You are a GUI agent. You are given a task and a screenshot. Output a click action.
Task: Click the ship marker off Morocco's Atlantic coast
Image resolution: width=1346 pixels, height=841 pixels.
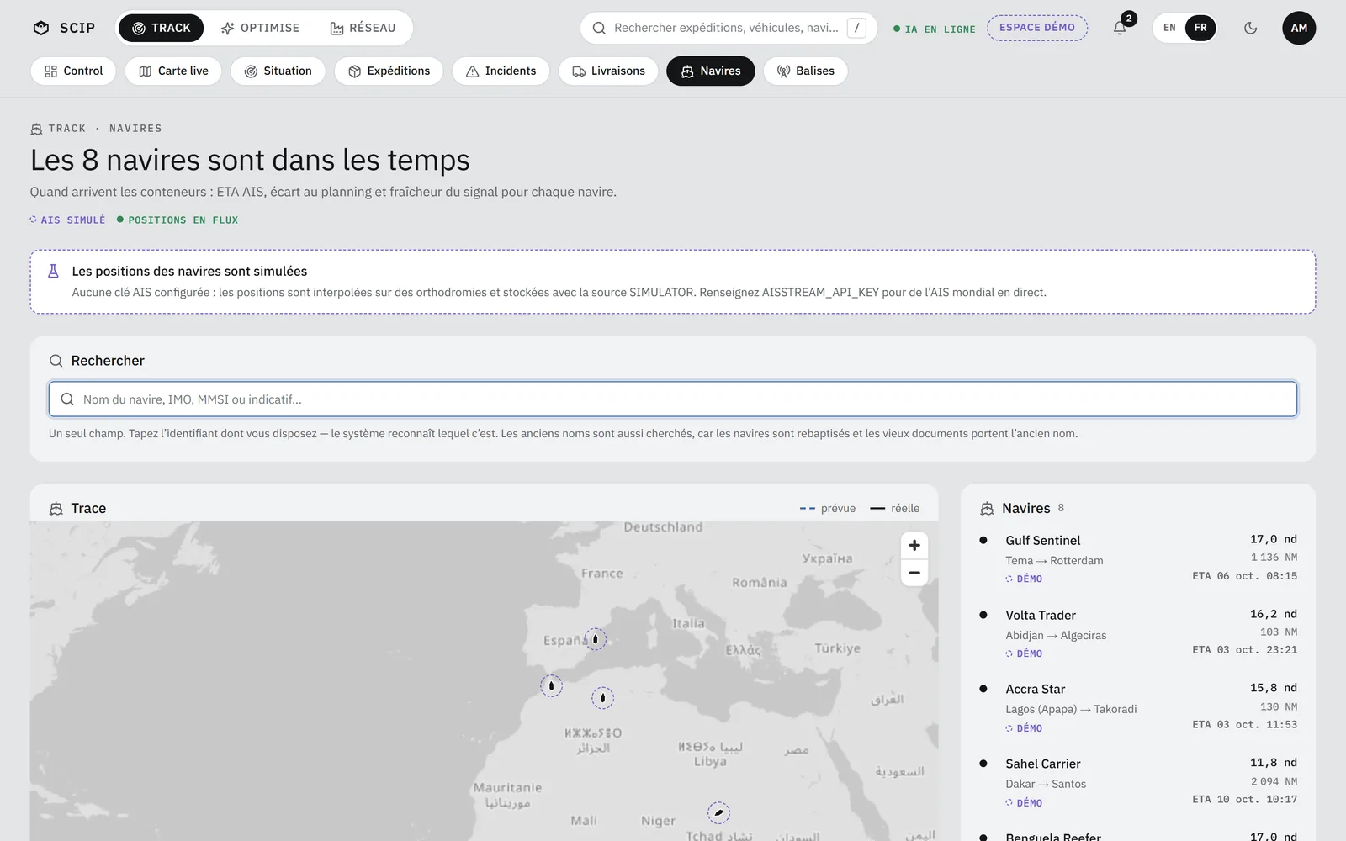coord(551,685)
